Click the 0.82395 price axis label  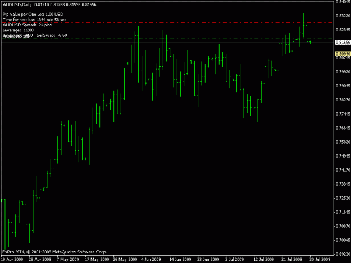click(x=343, y=30)
